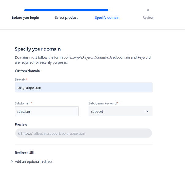Click the gray Review step dot indicator
This screenshot has width=185, height=178.
click(x=148, y=10)
